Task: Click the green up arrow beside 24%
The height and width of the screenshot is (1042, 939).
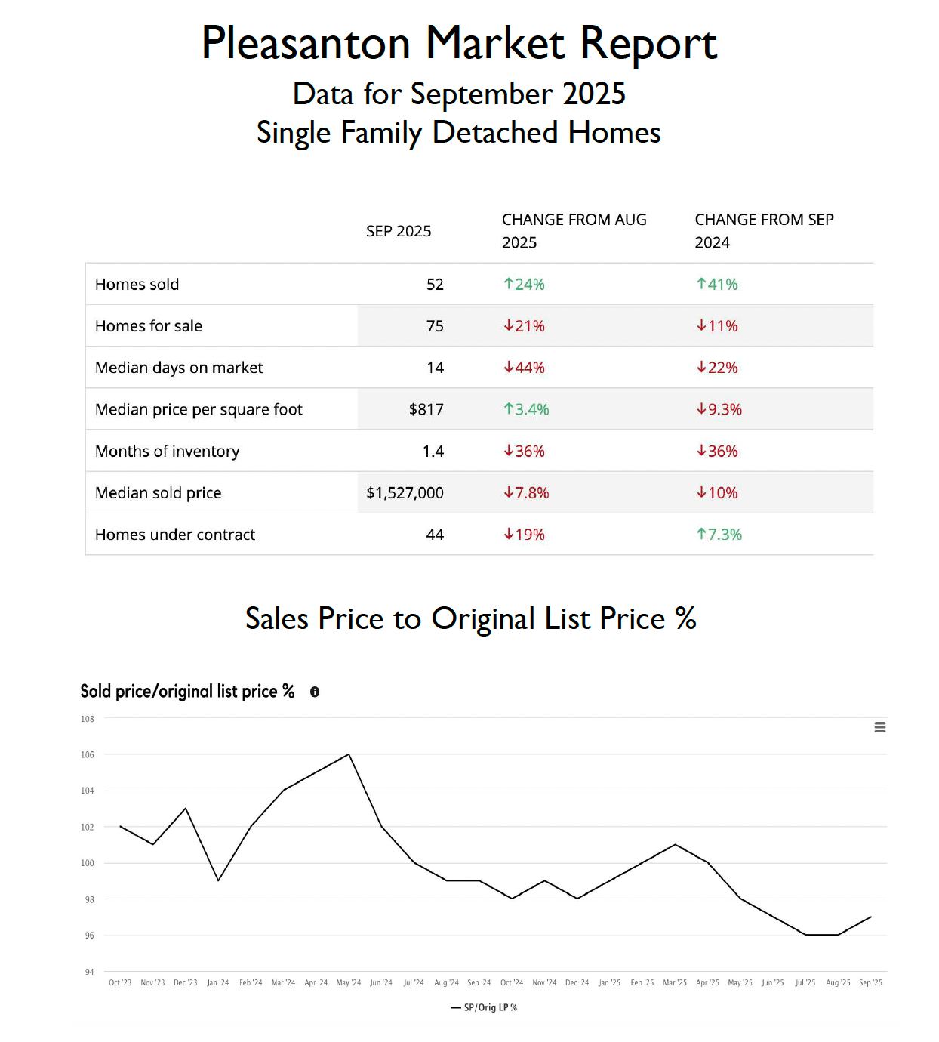Action: coord(509,284)
